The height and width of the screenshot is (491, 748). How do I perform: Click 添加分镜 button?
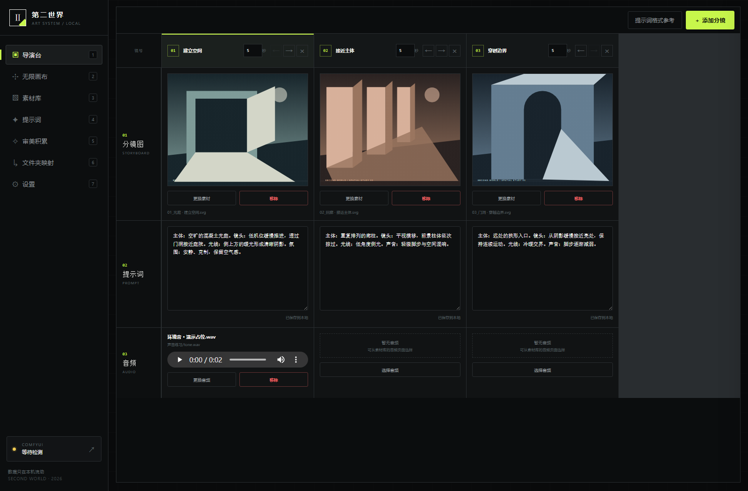tap(710, 20)
